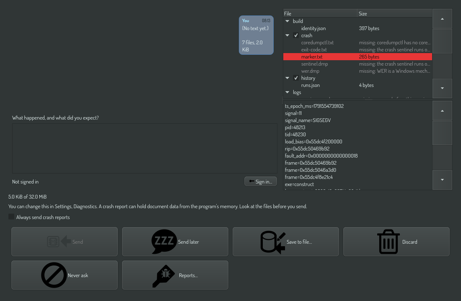
Task: Click the file list scroll-down arrow
Action: point(442,88)
